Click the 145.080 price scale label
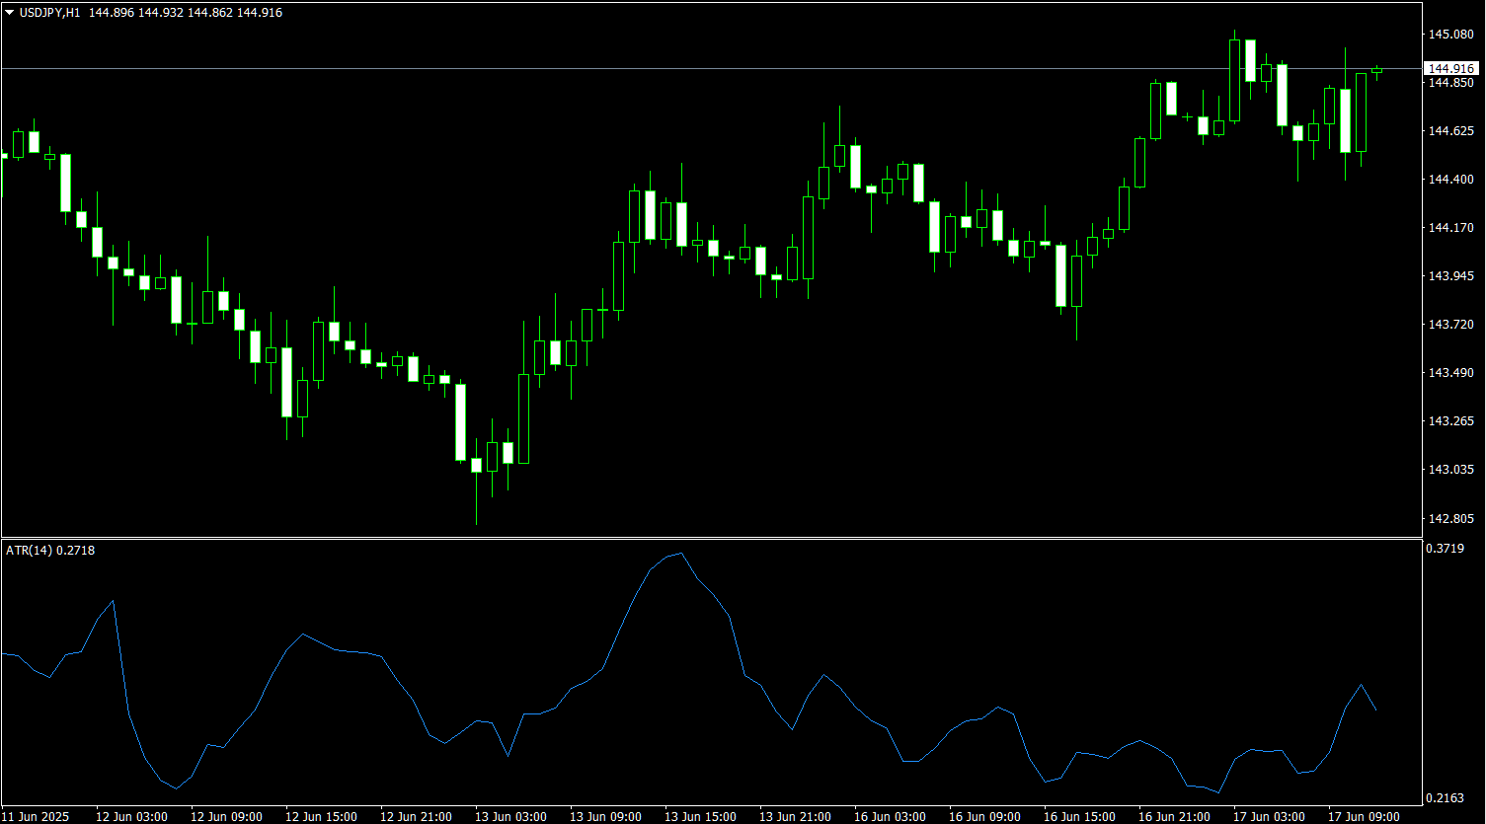The image size is (1486, 824). [x=1451, y=35]
